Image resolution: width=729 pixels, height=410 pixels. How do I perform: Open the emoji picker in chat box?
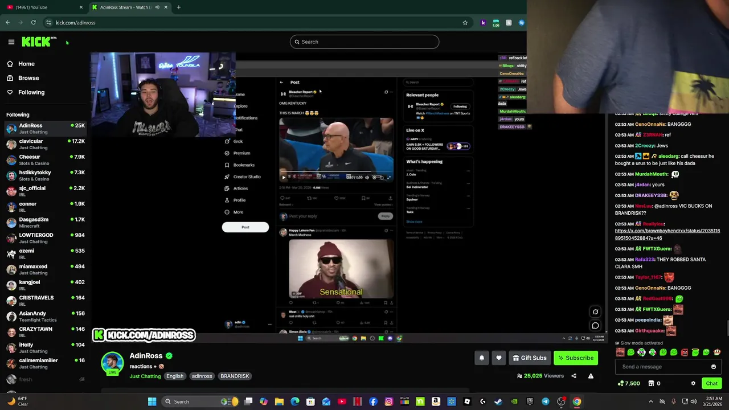[714, 367]
